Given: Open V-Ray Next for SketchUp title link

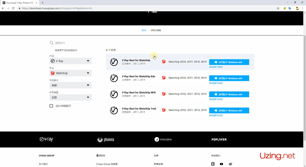Looking at the screenshot, I should coord(136,60).
